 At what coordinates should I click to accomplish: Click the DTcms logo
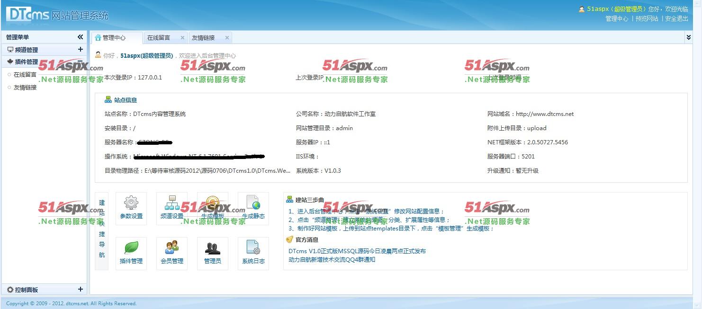(x=28, y=14)
